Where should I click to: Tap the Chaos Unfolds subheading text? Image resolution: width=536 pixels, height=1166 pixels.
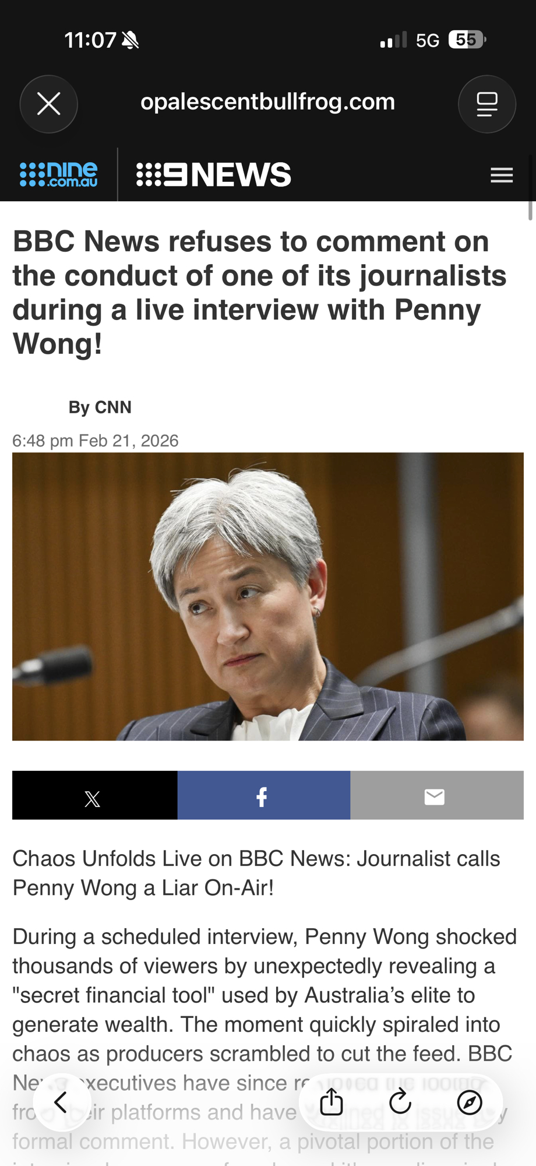click(x=256, y=873)
